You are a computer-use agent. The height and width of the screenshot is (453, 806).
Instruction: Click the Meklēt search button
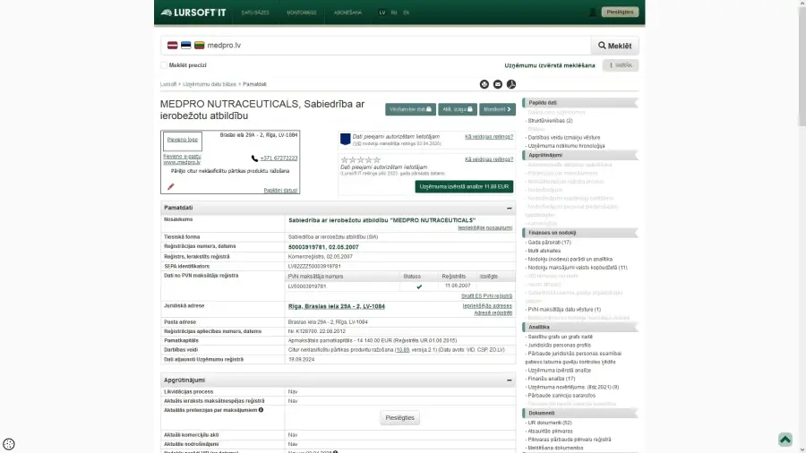pos(614,46)
